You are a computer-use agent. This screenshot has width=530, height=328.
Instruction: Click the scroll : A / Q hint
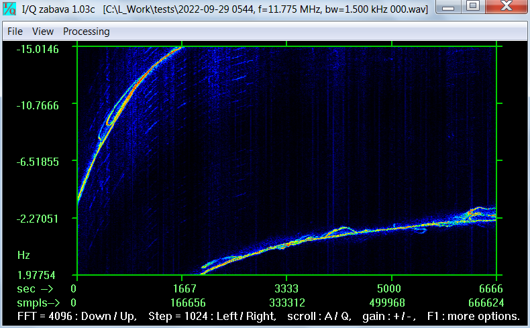pos(319,317)
